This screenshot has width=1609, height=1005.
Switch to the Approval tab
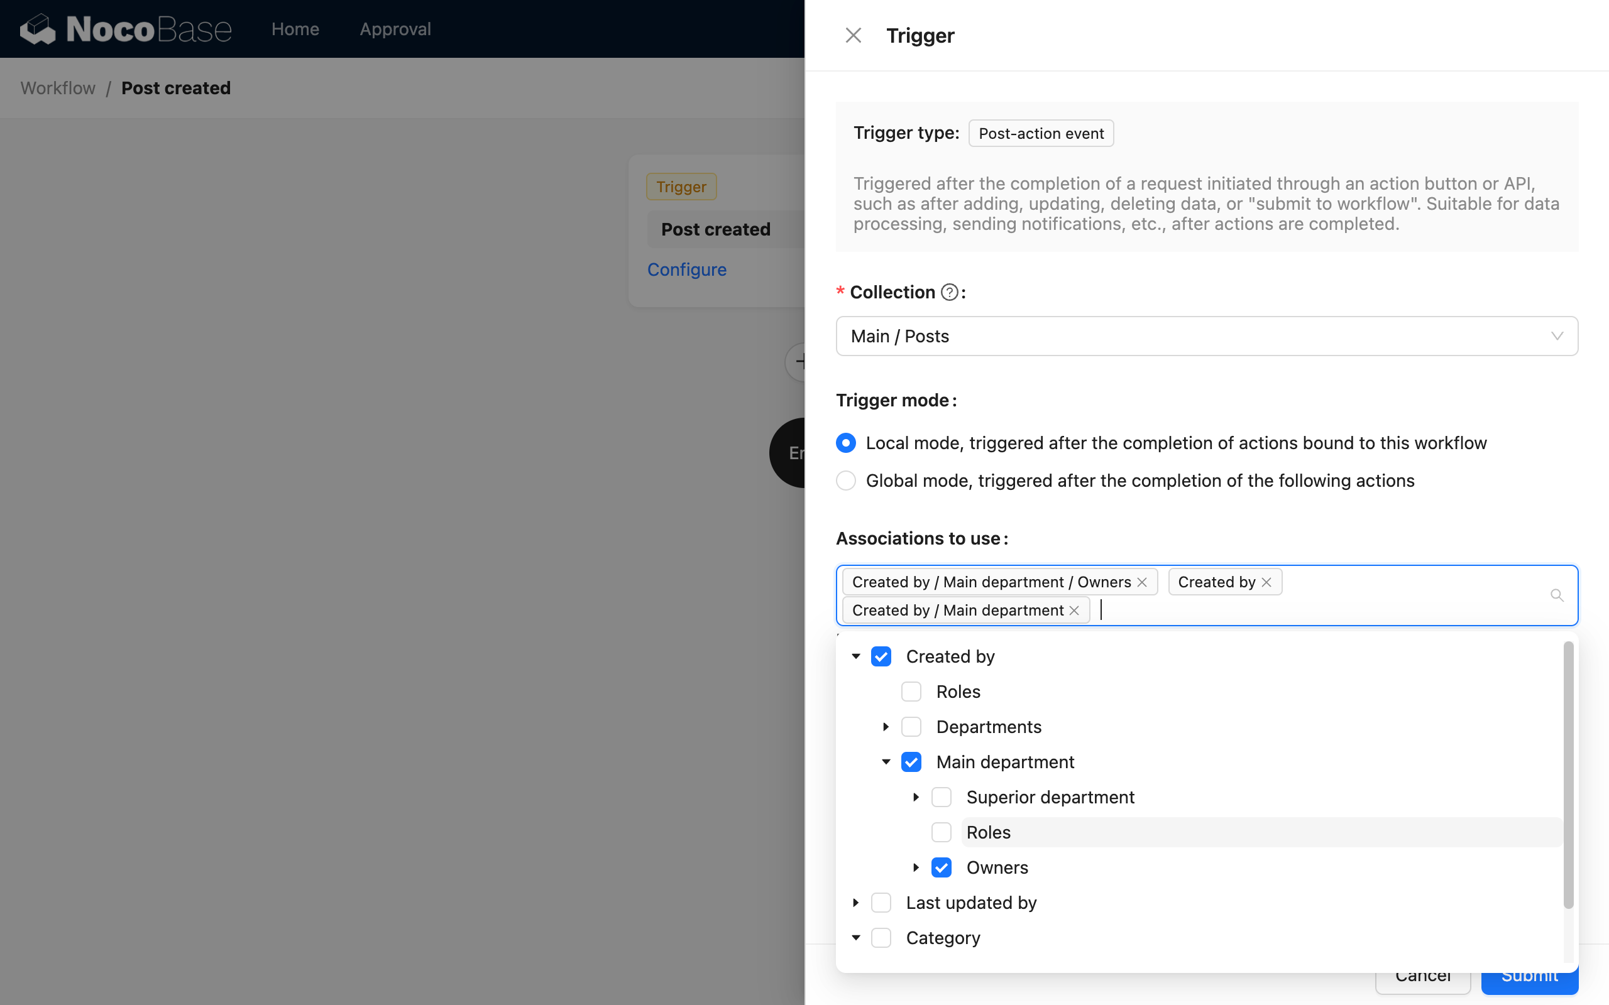point(395,29)
